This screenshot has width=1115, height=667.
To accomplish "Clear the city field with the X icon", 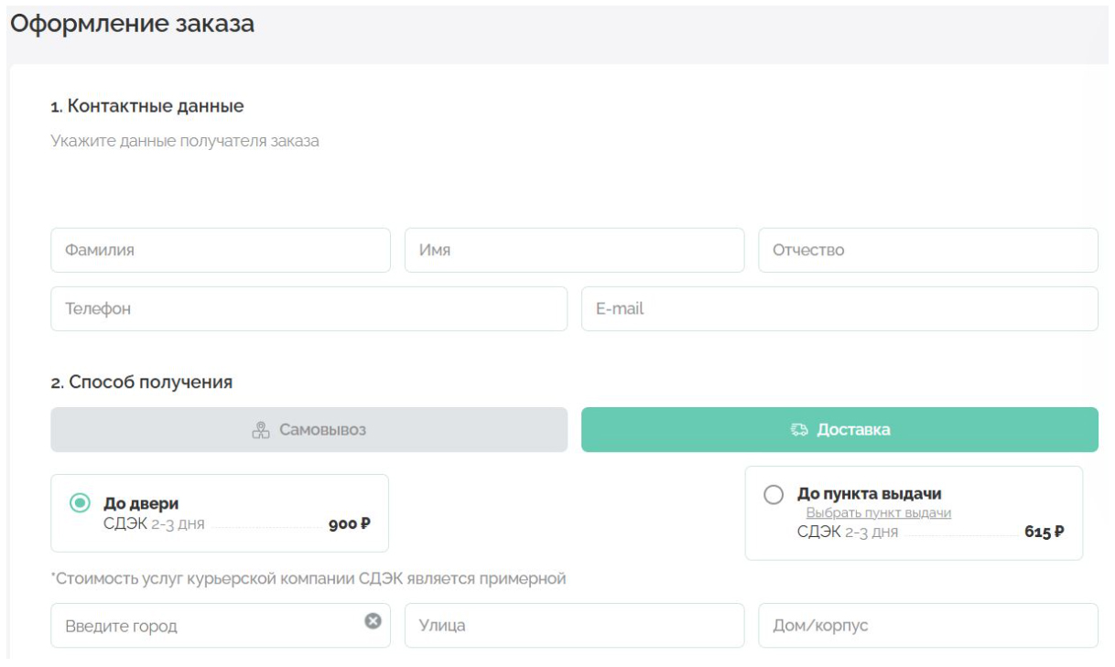I will pyautogui.click(x=373, y=621).
